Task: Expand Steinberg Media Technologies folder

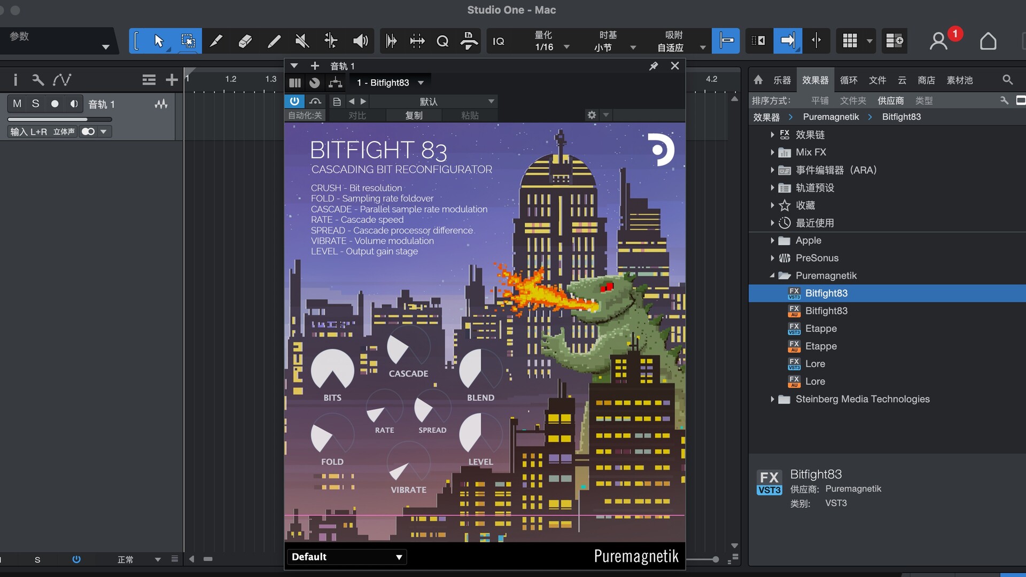Action: pyautogui.click(x=772, y=399)
